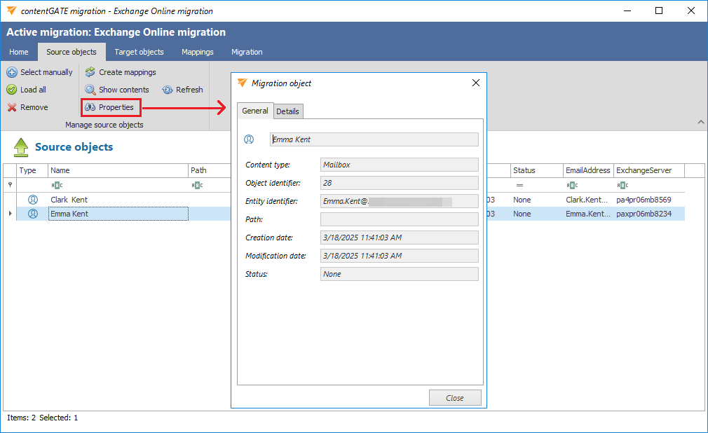The image size is (708, 433).
Task: Close the Migration object dialog with X
Action: point(476,83)
